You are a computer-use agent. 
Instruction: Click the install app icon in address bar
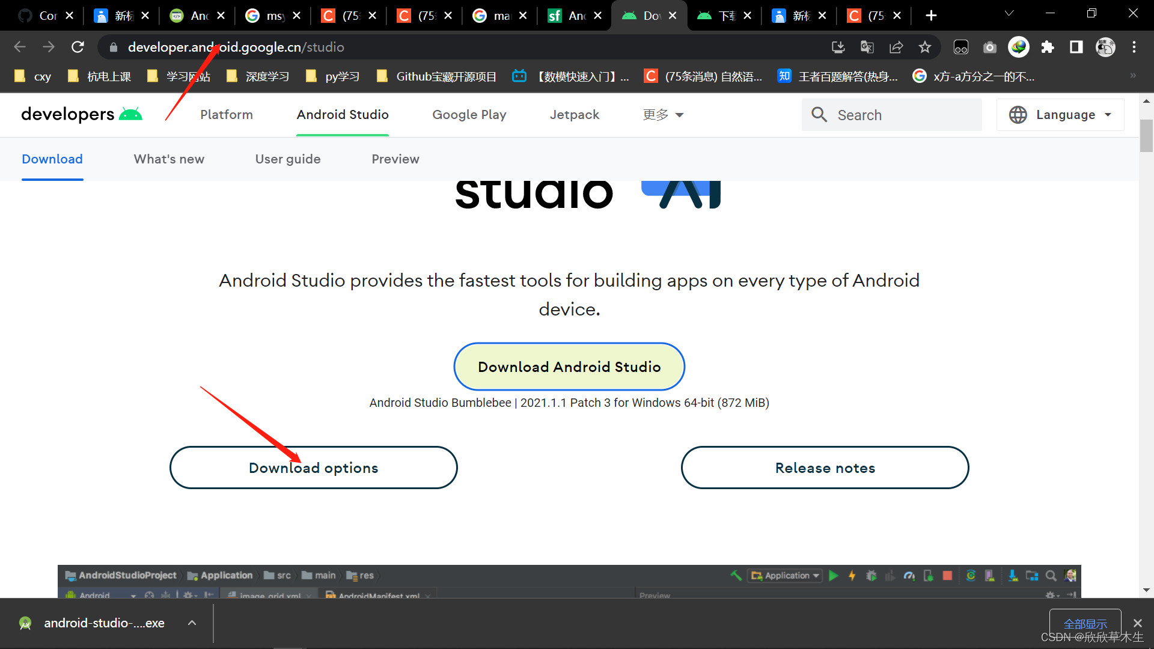coord(838,47)
